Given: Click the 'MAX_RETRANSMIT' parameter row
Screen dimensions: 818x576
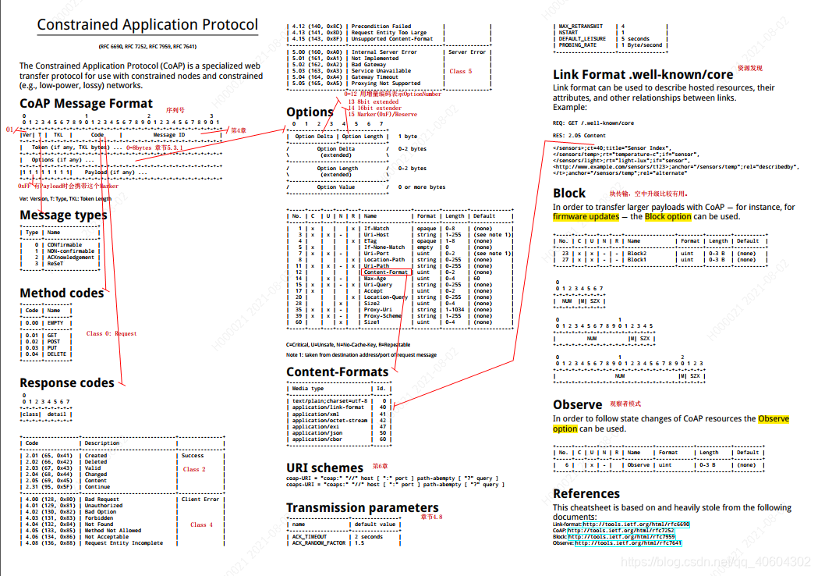Looking at the screenshot, I should point(611,26).
